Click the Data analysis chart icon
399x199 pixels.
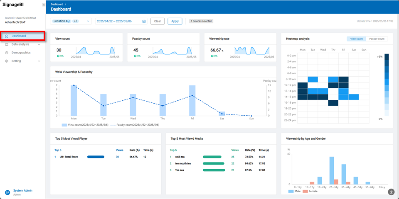tap(7, 44)
